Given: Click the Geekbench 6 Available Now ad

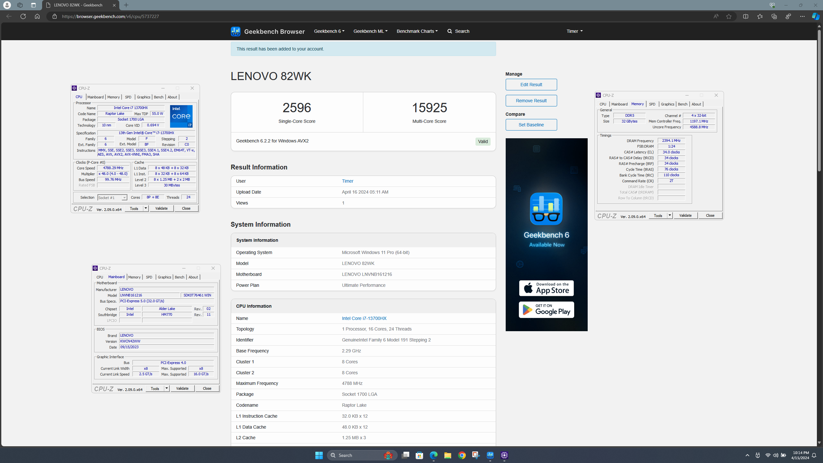Looking at the screenshot, I should coord(546,235).
